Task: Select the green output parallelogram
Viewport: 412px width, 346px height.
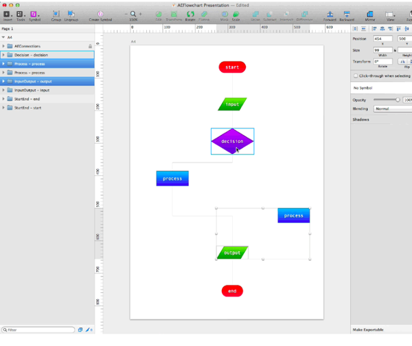Action: pos(233,252)
